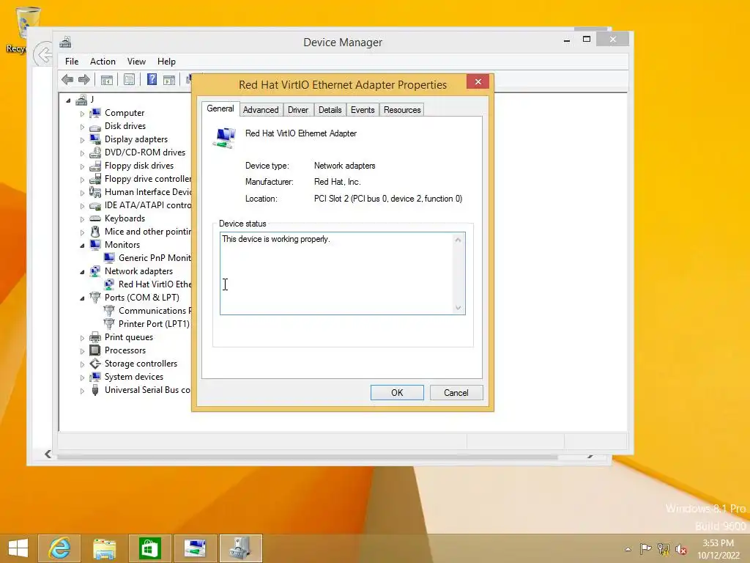Image resolution: width=750 pixels, height=563 pixels.
Task: Switch to the Events tab
Action: click(363, 110)
